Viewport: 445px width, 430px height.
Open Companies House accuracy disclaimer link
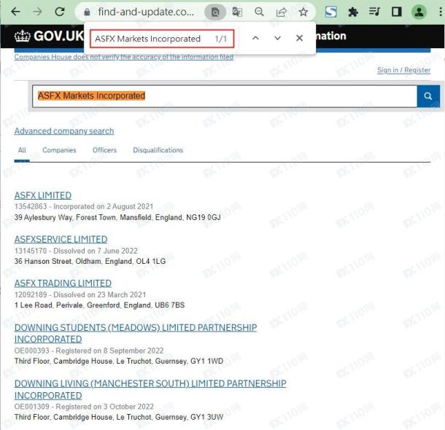(x=124, y=57)
